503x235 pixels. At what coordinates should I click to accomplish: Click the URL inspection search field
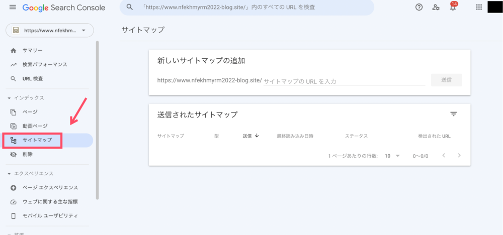pos(246,7)
